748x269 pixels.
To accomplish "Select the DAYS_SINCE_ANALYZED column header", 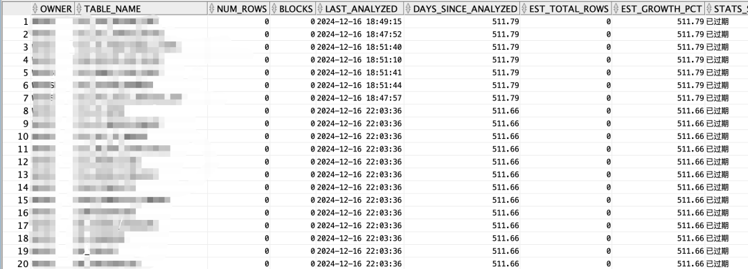I will [x=462, y=8].
